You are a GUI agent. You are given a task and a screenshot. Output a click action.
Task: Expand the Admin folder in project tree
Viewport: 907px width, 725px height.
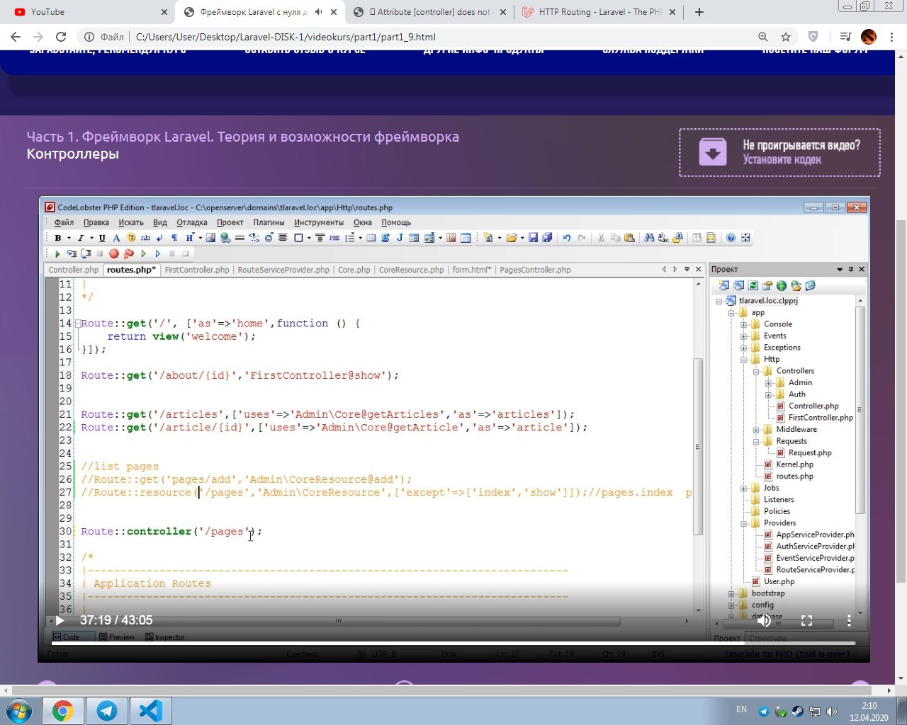pos(769,382)
